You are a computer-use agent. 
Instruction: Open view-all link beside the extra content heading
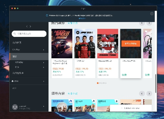[73, 94]
